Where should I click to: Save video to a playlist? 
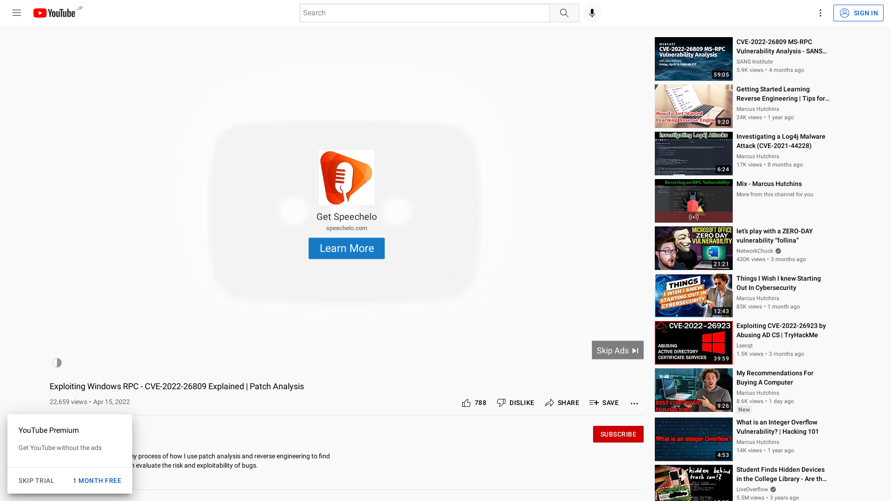tap(604, 403)
